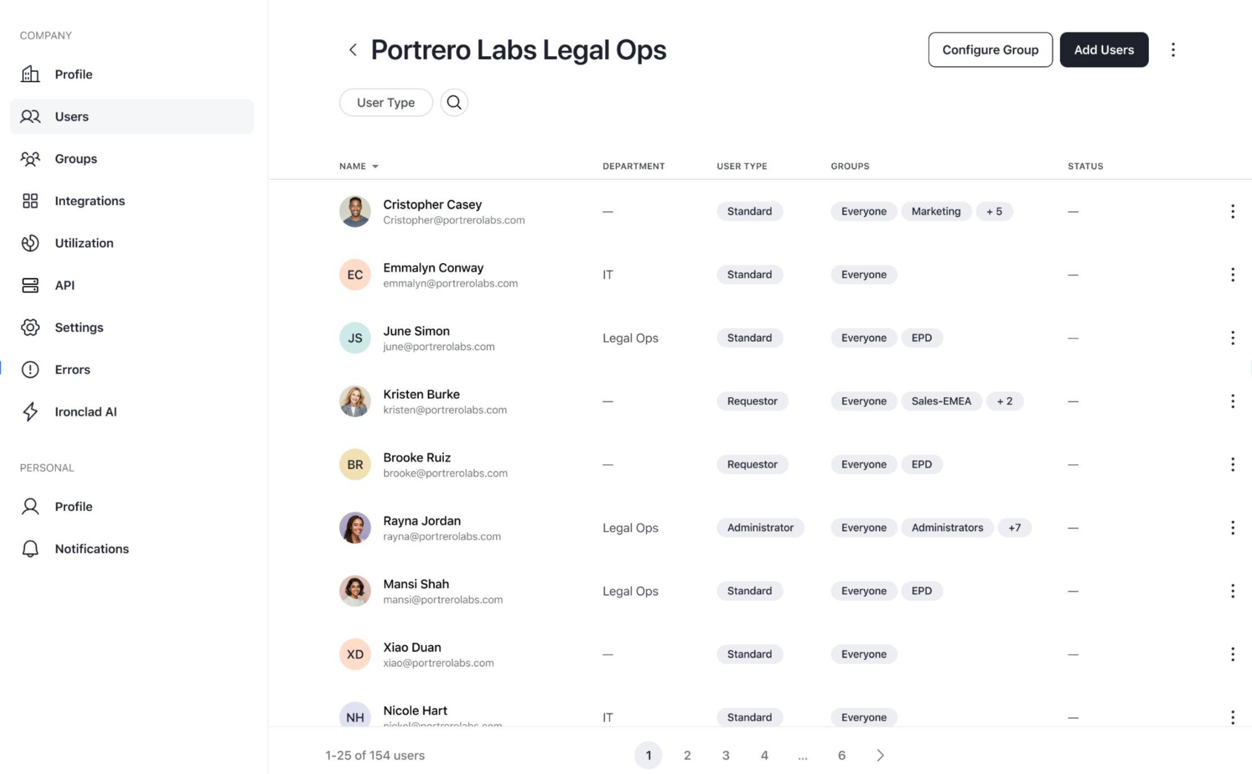Click the Administrator user type badge
This screenshot has width=1252, height=774.
point(760,528)
